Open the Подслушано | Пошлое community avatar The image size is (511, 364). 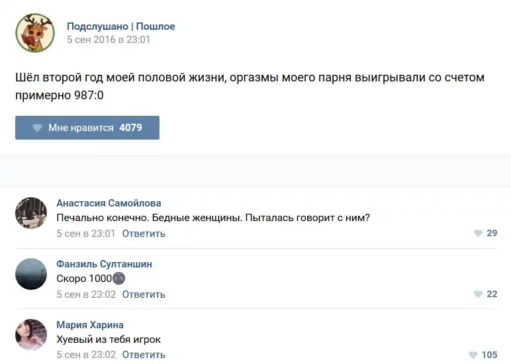click(34, 32)
